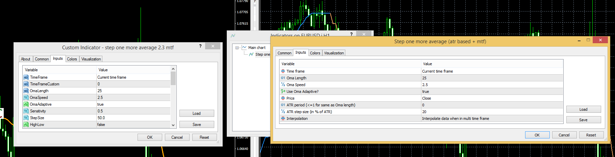Click the Variable column header in right dialog
Screen dimensions: 615x157
[x=350, y=64]
